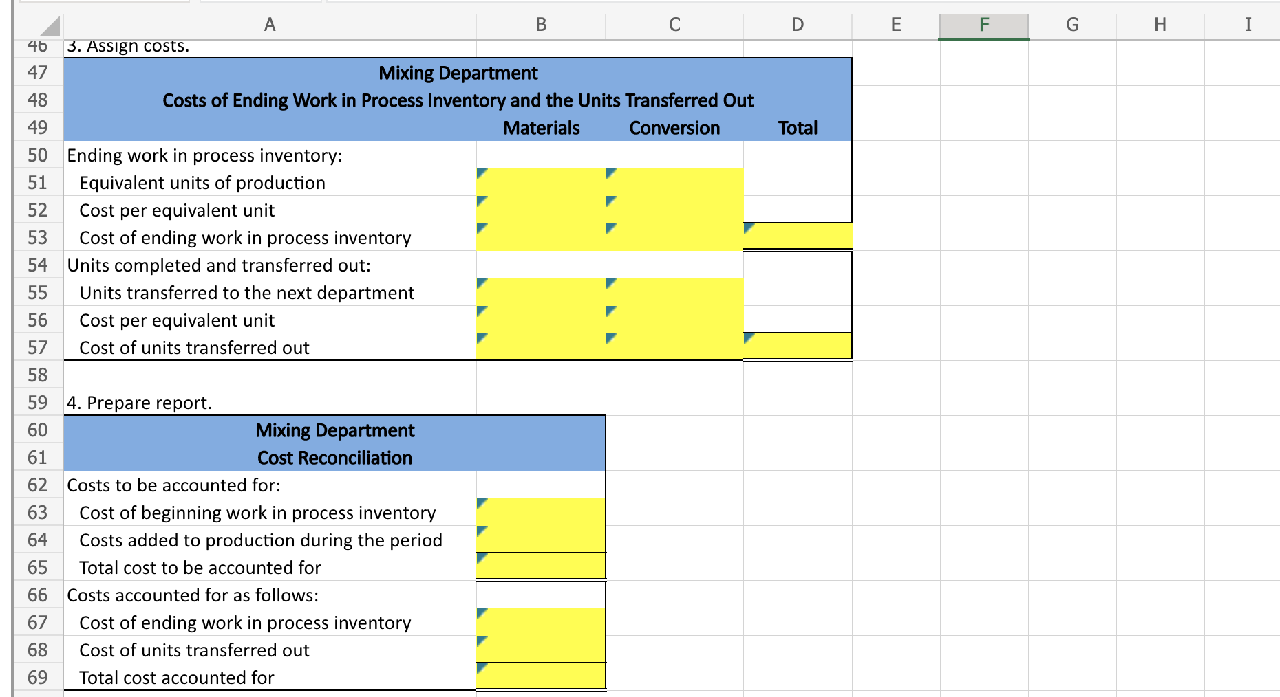
Task: Select 'Costs added to production during the period' label
Action: (x=261, y=540)
